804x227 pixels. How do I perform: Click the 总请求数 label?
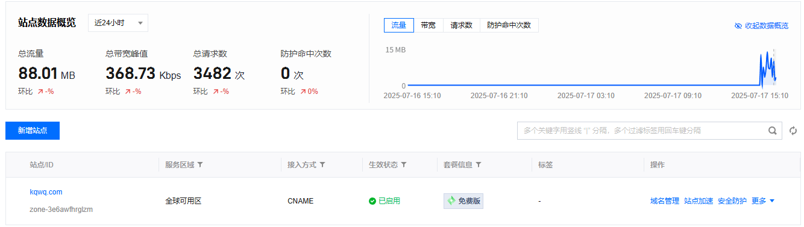[x=210, y=54]
